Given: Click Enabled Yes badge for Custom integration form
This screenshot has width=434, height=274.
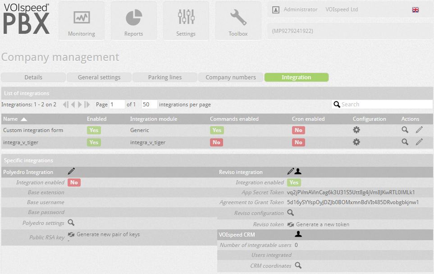Looking at the screenshot, I should 94,130.
